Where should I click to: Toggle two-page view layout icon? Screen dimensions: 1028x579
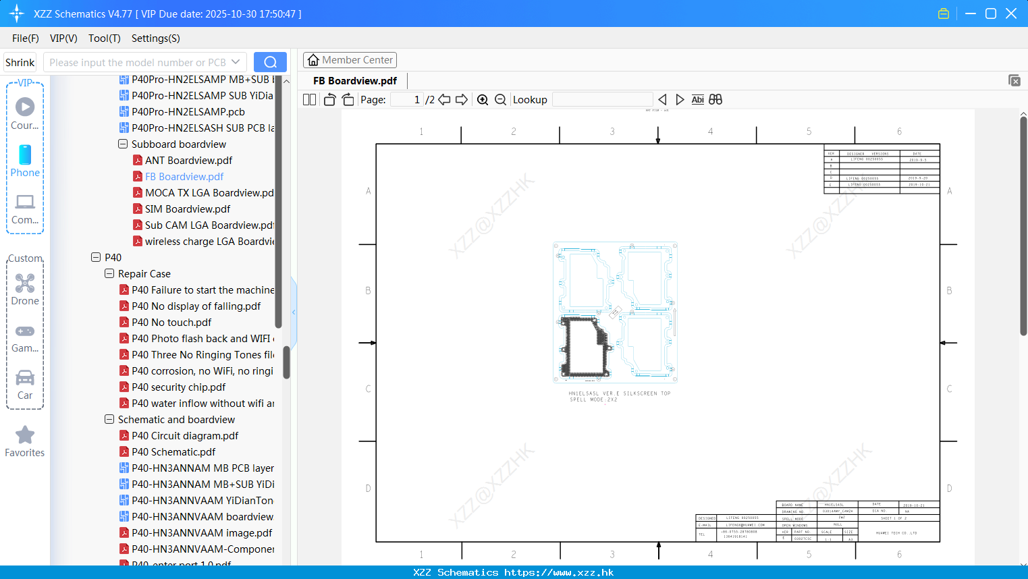pos(309,99)
